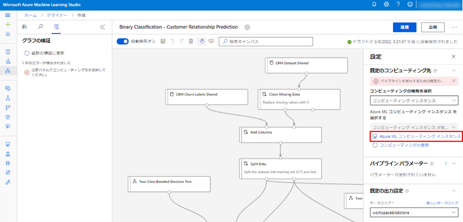Open Designer icon in left sidebar
Viewport: 463px width, 222px height.
8,71
